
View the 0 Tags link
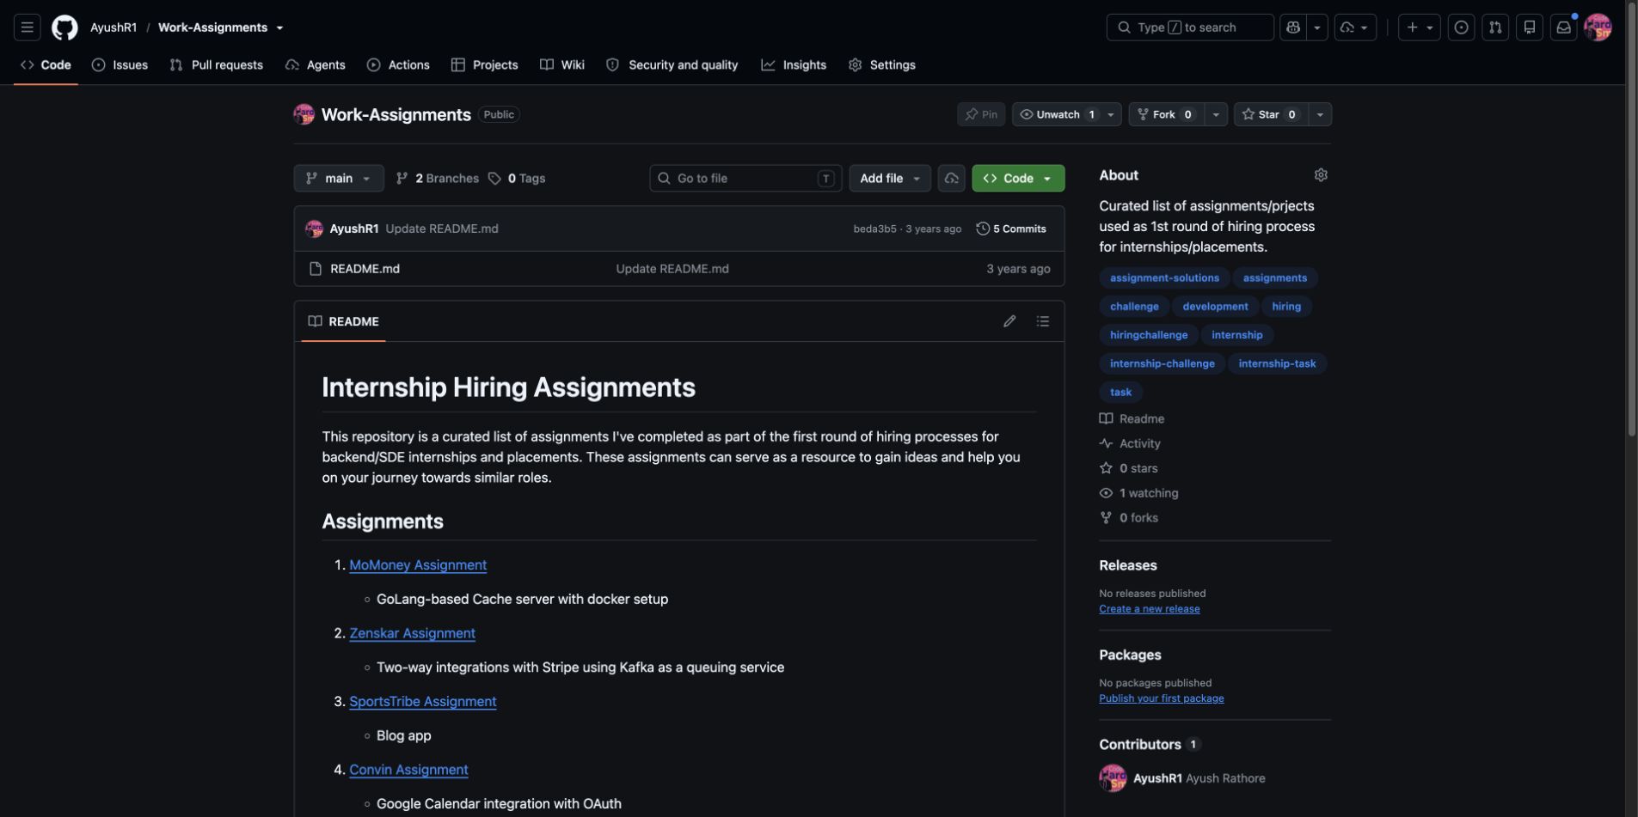[x=517, y=179]
